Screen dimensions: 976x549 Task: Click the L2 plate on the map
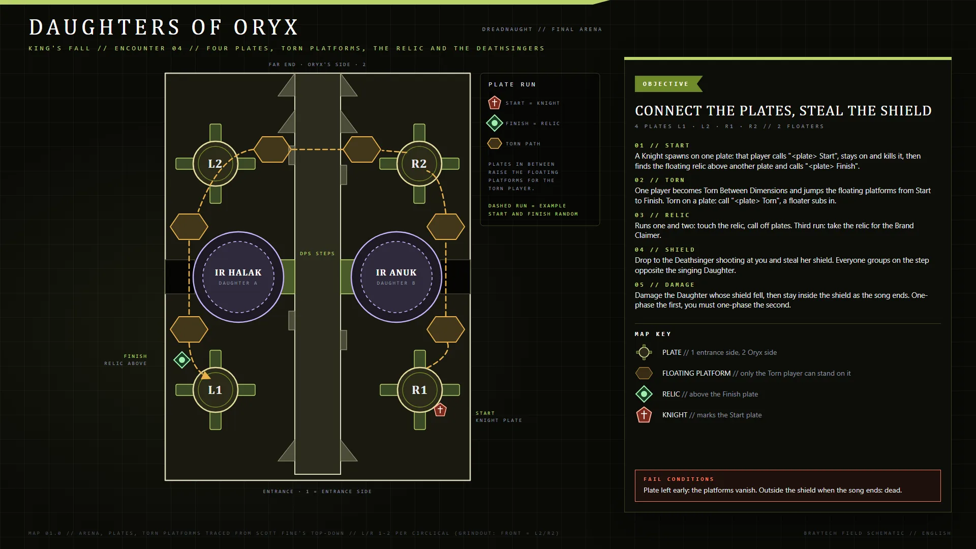[216, 164]
